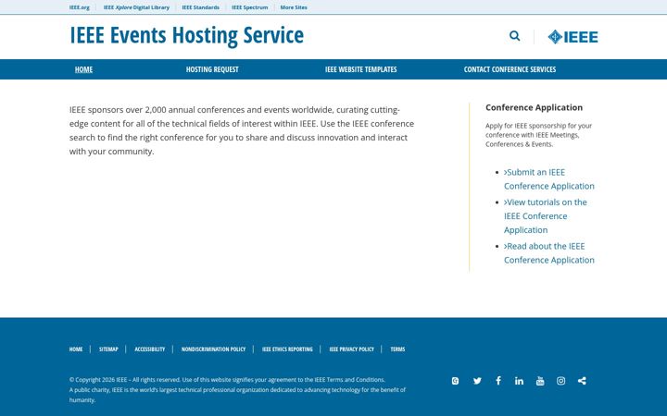Read about the IEEE Conference Application link

[x=549, y=253]
